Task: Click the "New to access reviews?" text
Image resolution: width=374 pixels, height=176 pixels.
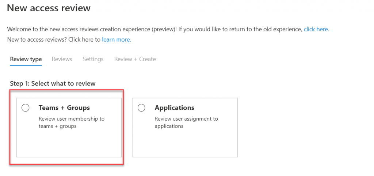Action: pyautogui.click(x=37, y=39)
